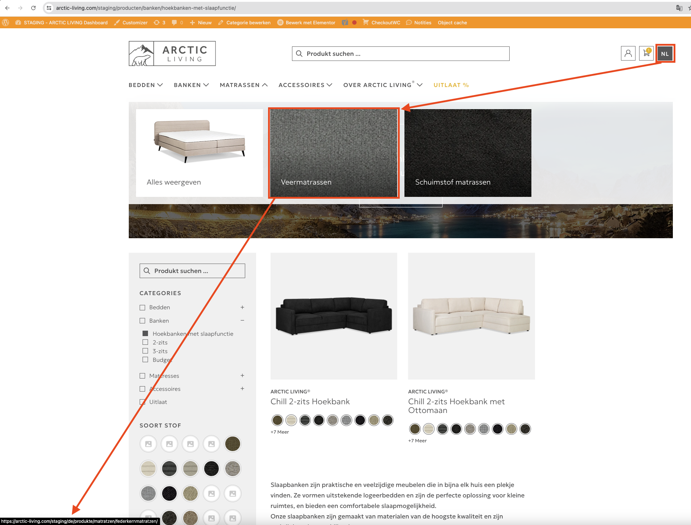
Task: Open the Veermatrassen category tile
Action: pos(334,153)
